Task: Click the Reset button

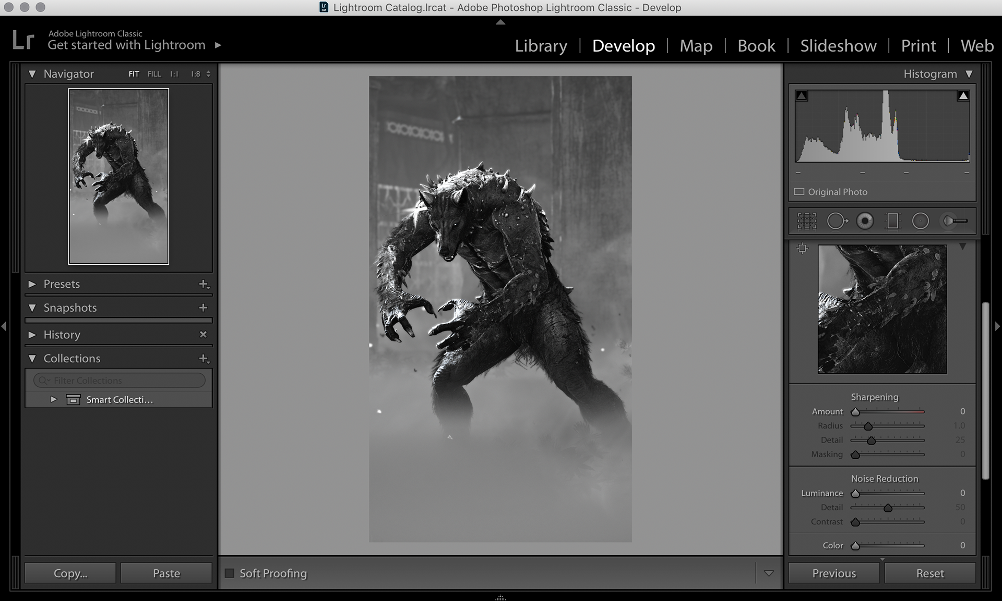Action: click(x=930, y=573)
